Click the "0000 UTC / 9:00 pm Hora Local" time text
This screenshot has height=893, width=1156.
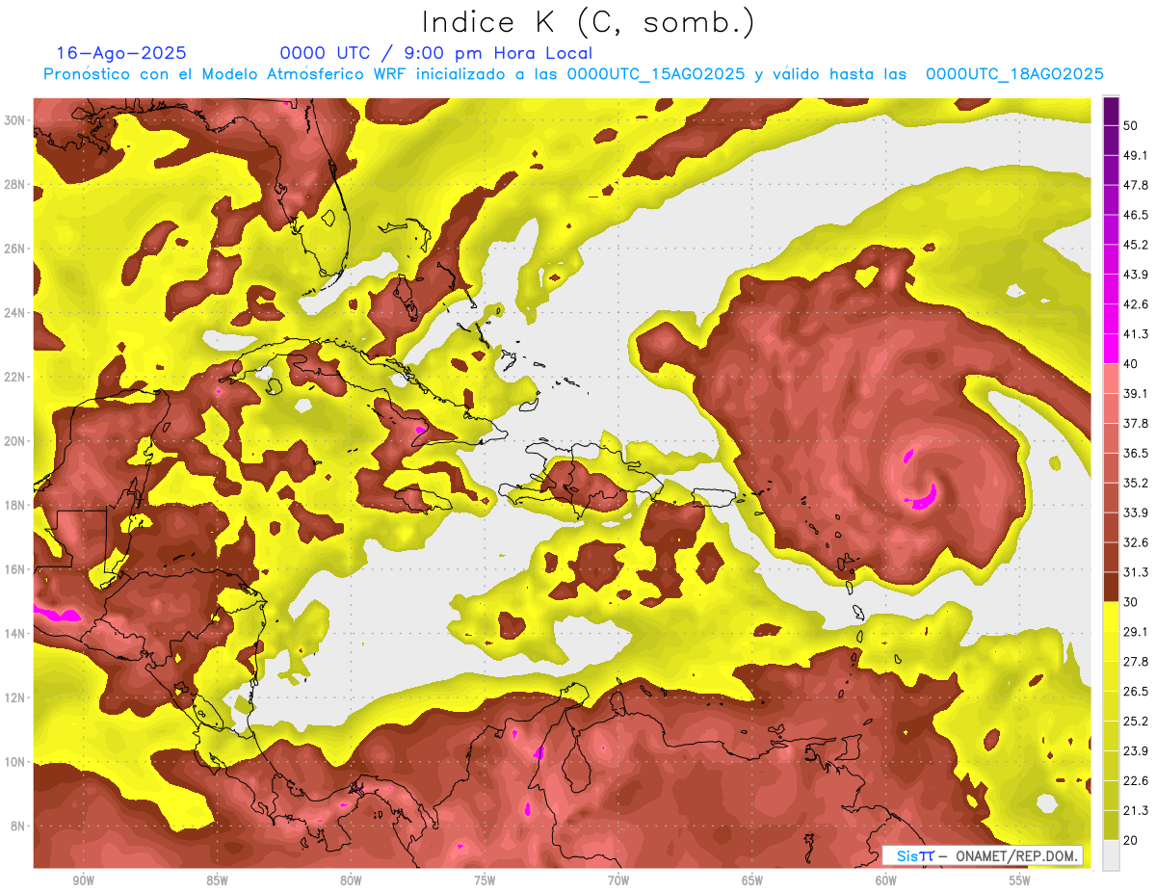click(x=436, y=53)
